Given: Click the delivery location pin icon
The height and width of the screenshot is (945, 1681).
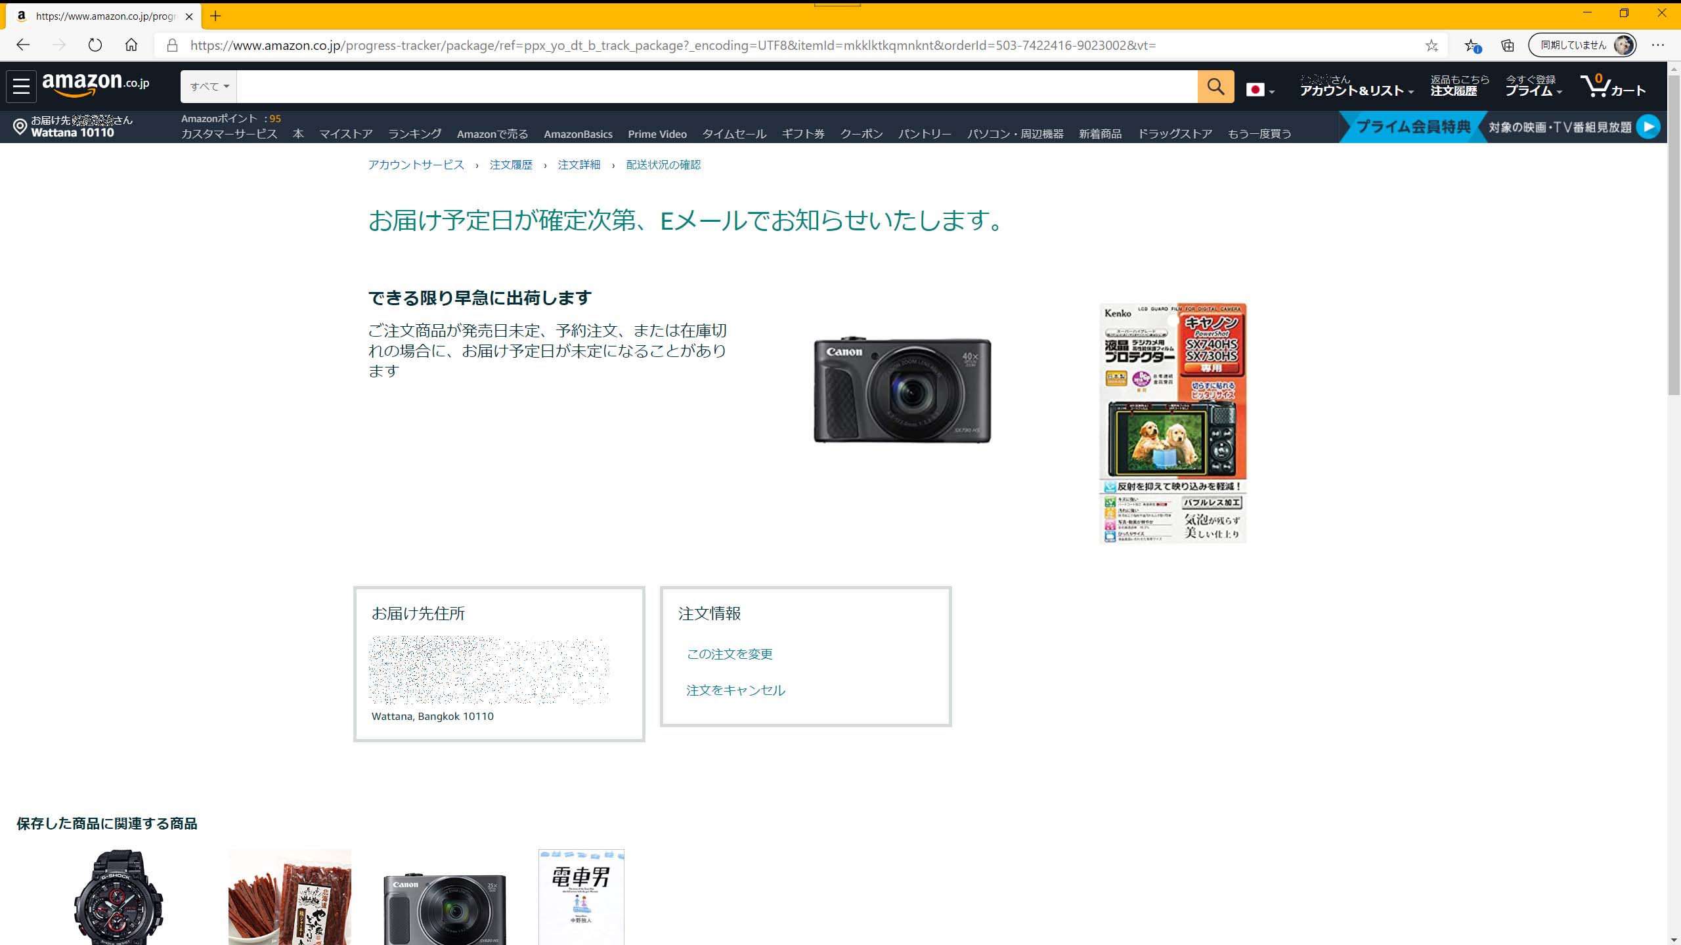Looking at the screenshot, I should (20, 127).
